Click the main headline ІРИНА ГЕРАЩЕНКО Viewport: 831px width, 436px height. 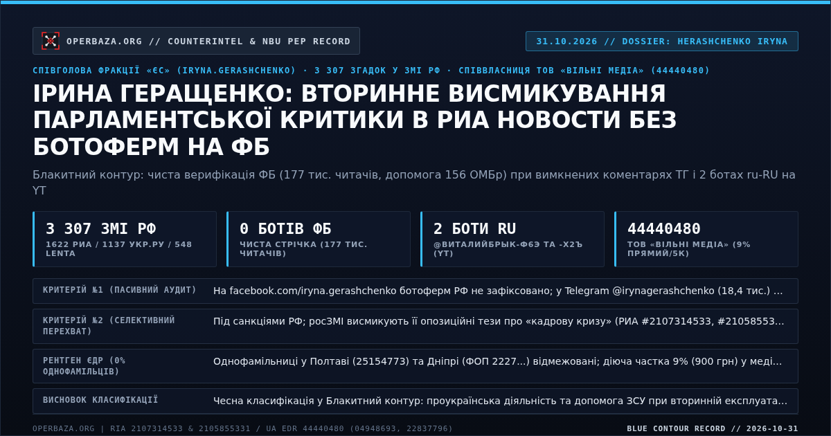[355, 120]
